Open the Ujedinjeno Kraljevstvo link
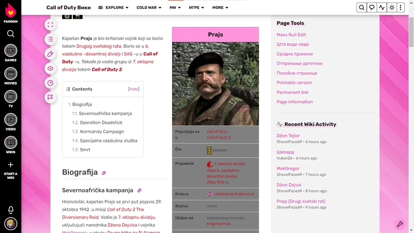This screenshot has width=414, height=233. (234, 194)
